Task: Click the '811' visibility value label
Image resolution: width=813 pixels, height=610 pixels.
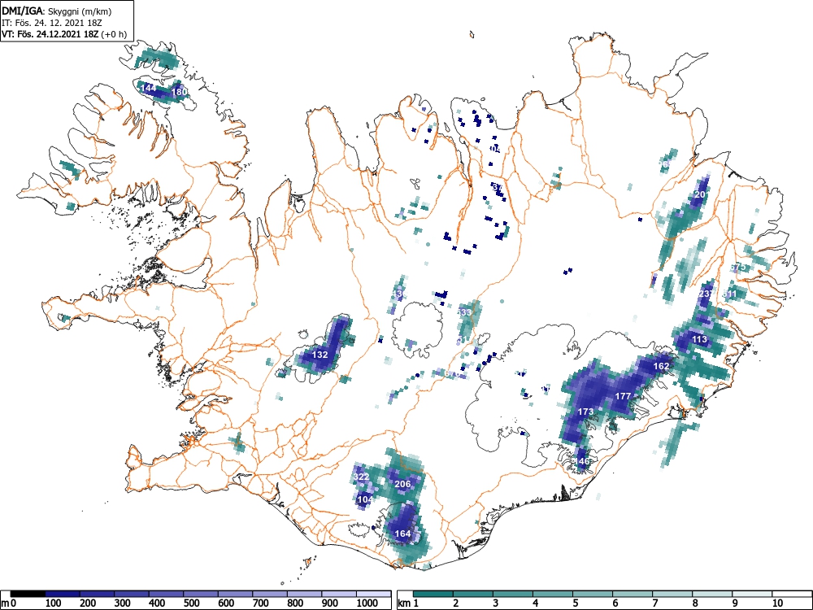Action: (x=729, y=294)
